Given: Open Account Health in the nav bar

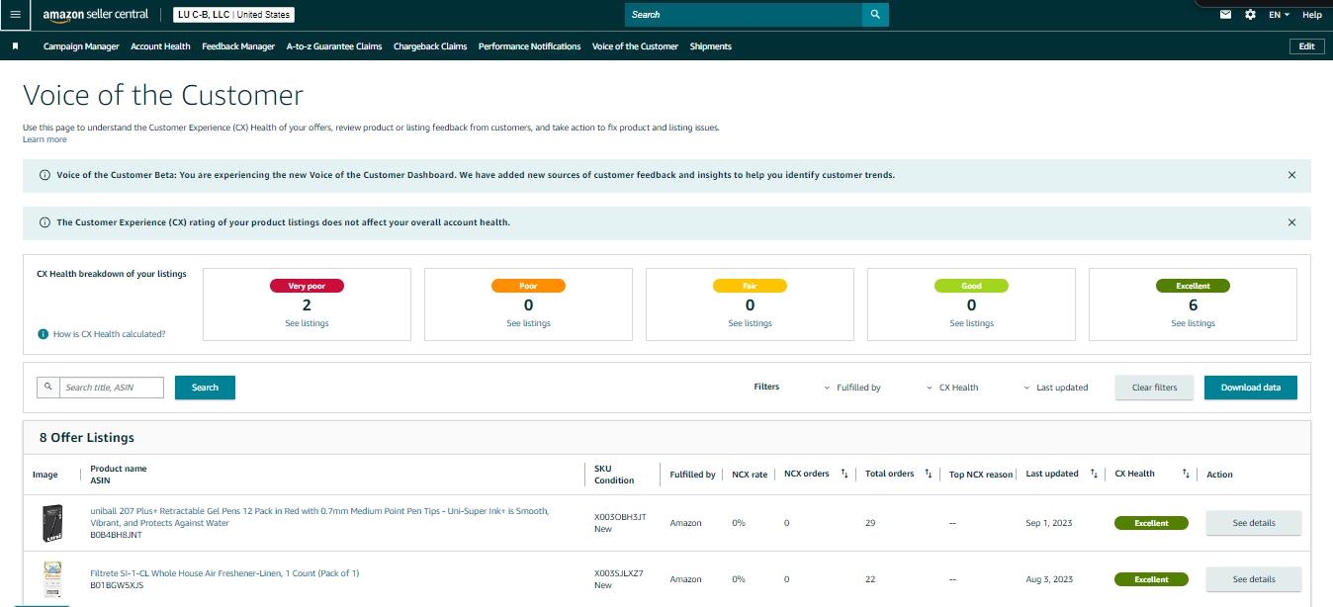Looking at the screenshot, I should 160,46.
